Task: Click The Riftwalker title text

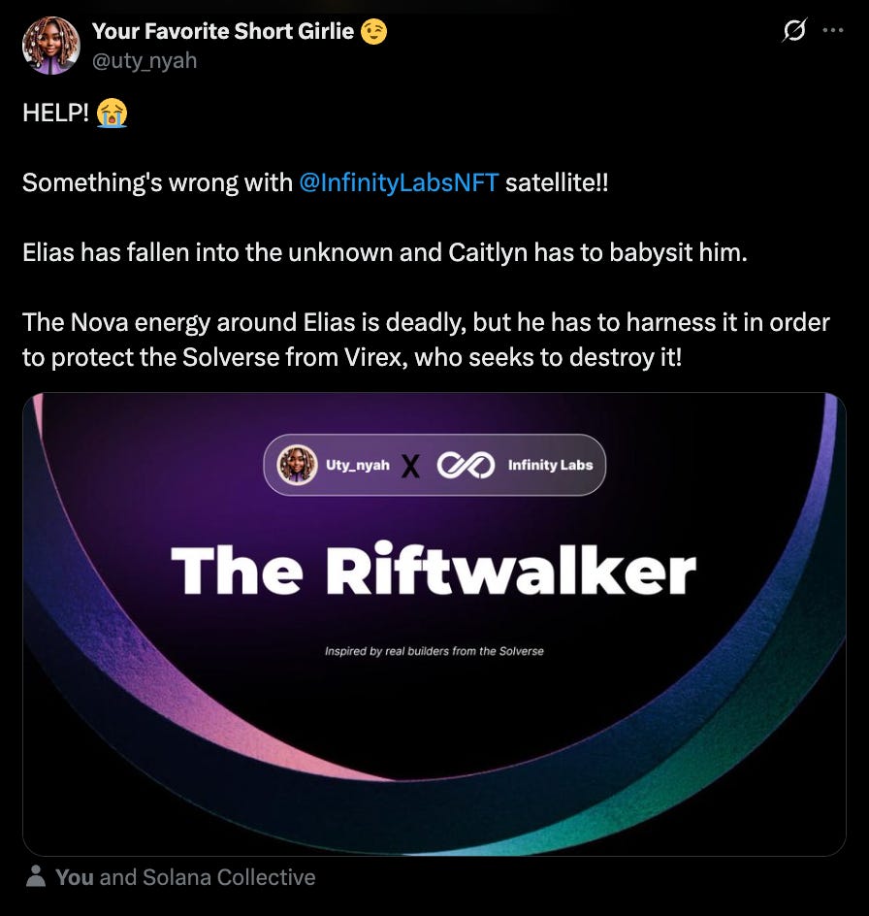Action: click(434, 570)
